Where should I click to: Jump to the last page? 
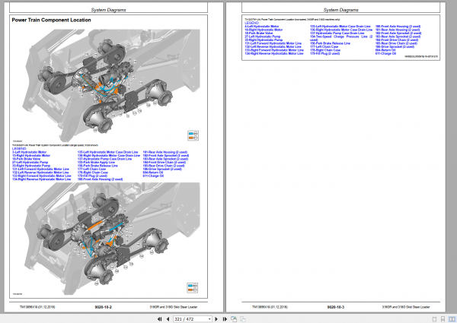[225, 319]
